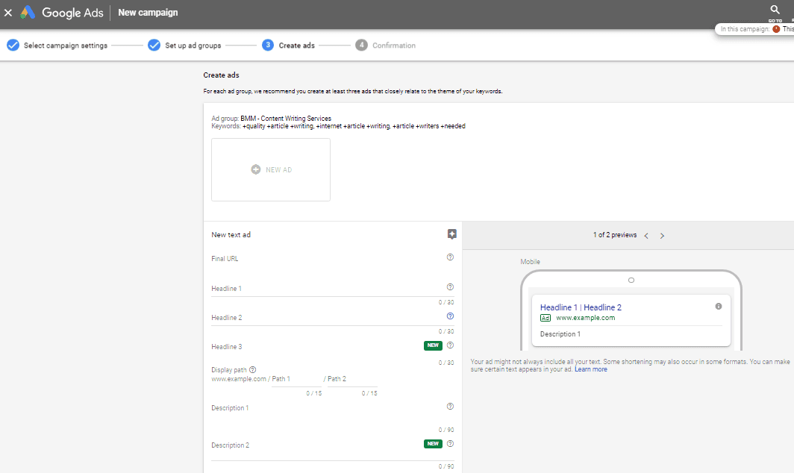This screenshot has height=473, width=794.
Task: Show the next ad preview
Action: (x=662, y=236)
